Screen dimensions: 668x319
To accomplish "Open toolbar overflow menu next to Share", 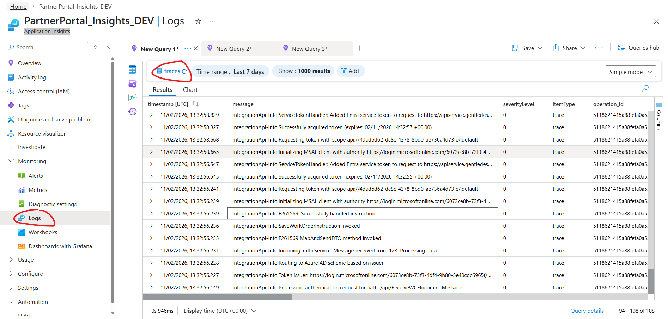I will pyautogui.click(x=599, y=48).
